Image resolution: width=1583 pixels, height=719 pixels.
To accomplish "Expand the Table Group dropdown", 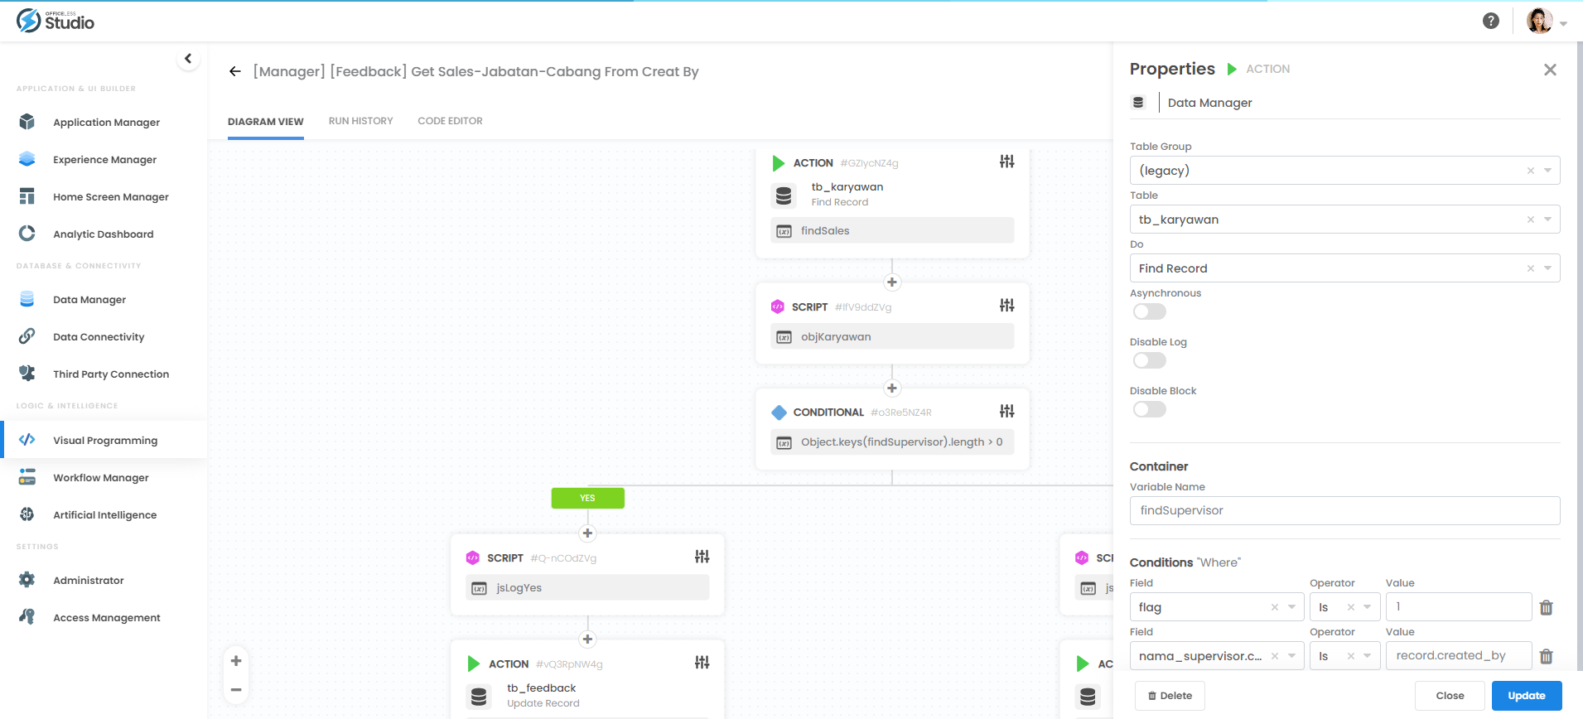I will (1547, 171).
